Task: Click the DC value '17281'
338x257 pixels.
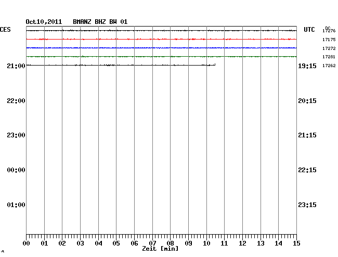Action: click(x=329, y=57)
